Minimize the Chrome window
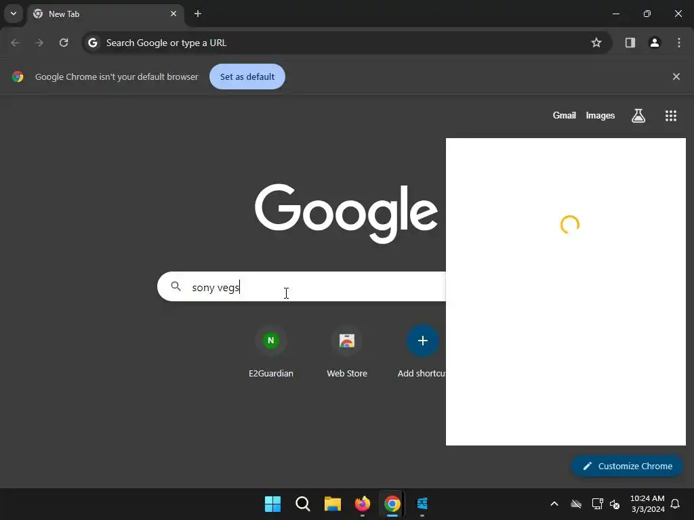Image resolution: width=694 pixels, height=520 pixels. [x=615, y=14]
